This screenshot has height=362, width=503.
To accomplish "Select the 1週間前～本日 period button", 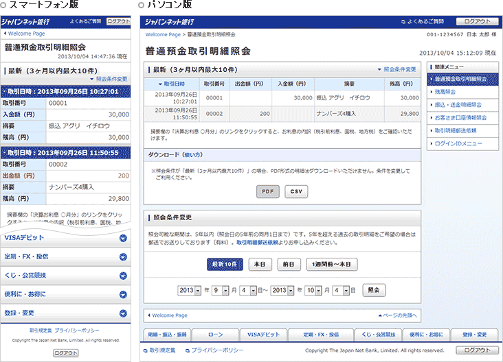I will pyautogui.click(x=331, y=264).
